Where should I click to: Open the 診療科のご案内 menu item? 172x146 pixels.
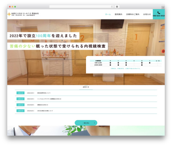133,14
